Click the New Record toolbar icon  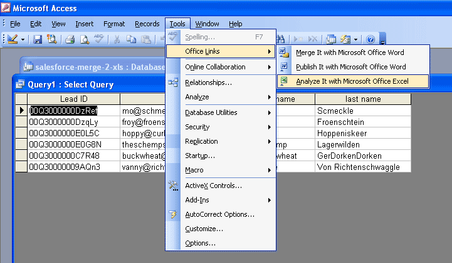point(298,39)
